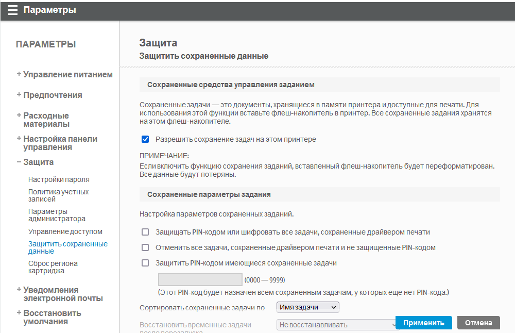Open the Не восстанавливать dropdown
The width and height of the screenshot is (515, 333).
[338, 325]
